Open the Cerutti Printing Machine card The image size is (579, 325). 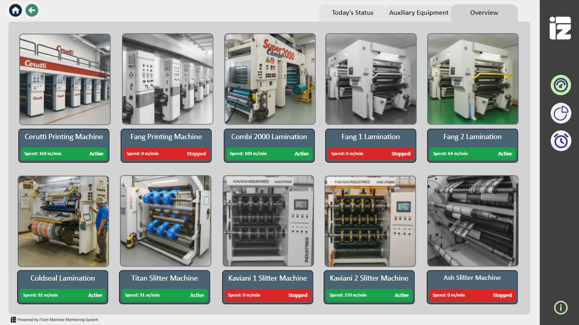pos(64,137)
